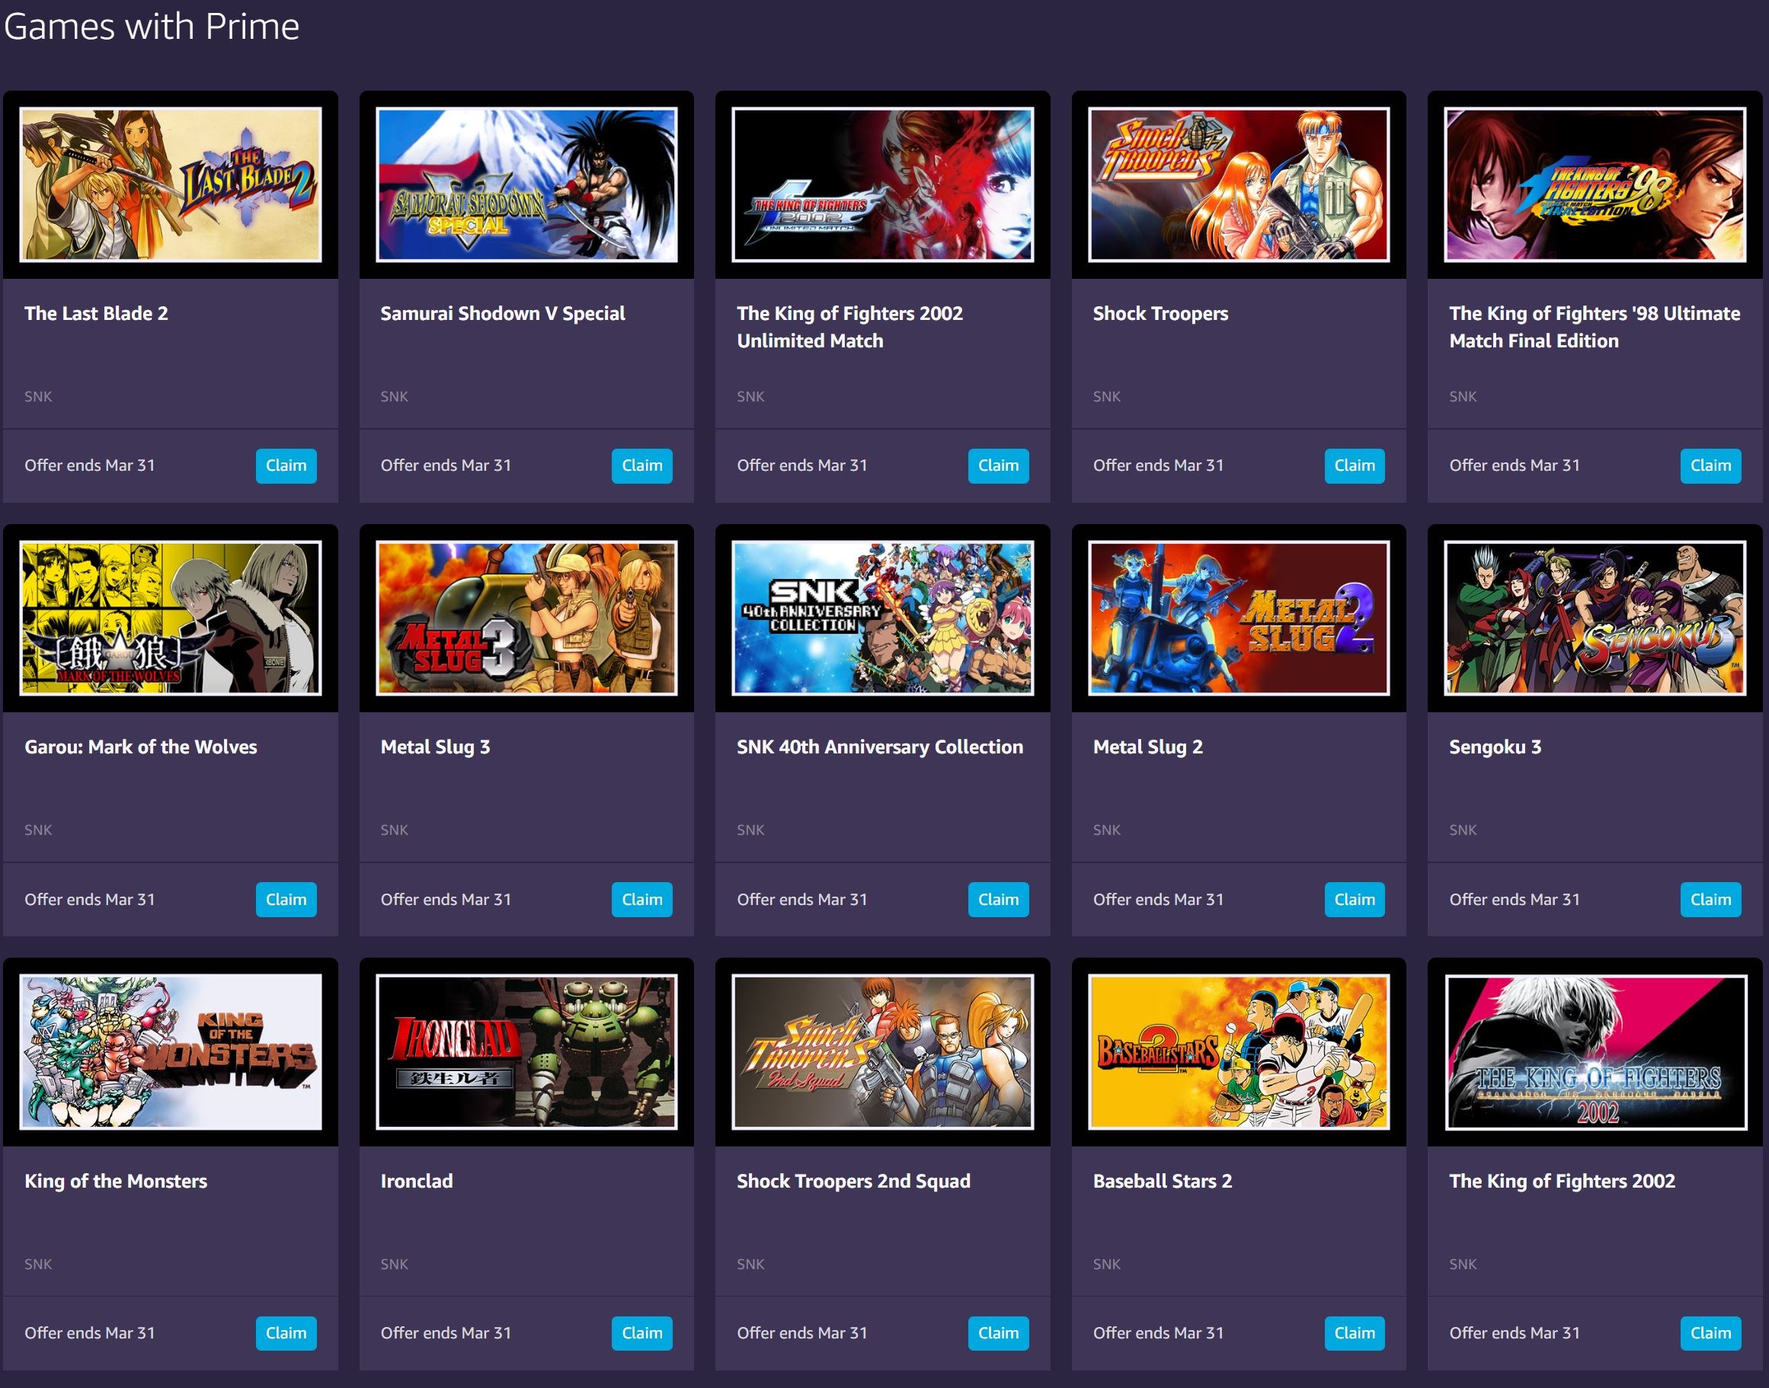Click SNK publisher under Metal Slug 3

point(394,830)
